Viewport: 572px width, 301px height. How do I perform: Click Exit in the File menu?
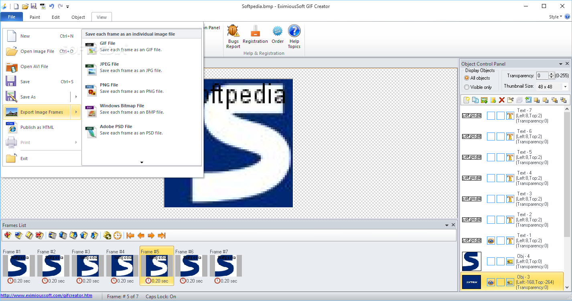pyautogui.click(x=42, y=159)
